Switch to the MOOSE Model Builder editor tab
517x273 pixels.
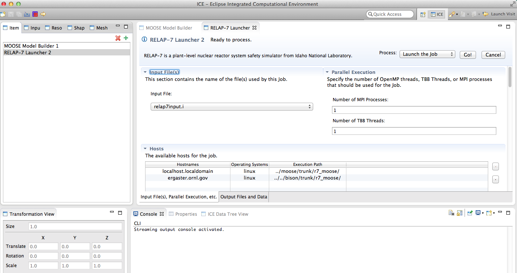coord(165,28)
